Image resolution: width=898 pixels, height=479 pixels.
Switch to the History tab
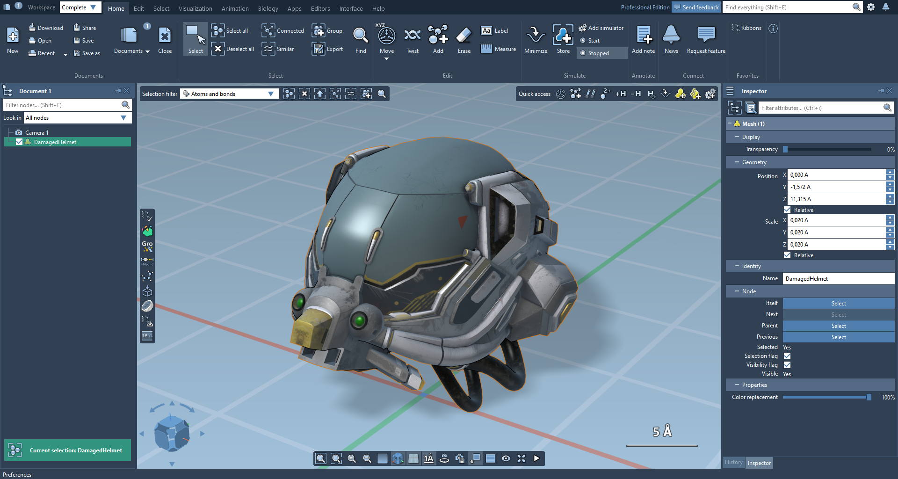tap(733, 463)
